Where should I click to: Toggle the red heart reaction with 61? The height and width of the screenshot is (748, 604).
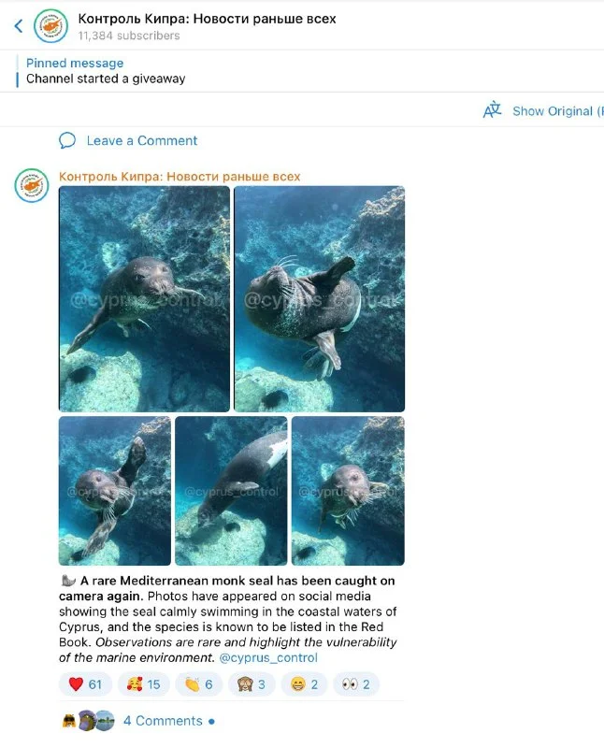coord(85,684)
